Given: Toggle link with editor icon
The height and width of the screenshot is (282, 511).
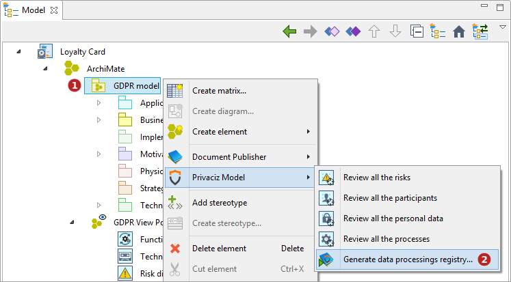Looking at the screenshot, I should pyautogui.click(x=480, y=31).
